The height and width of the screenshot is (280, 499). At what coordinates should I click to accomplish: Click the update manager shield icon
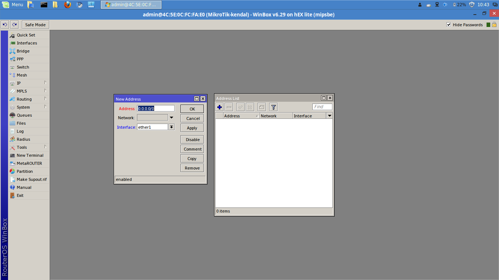tap(472, 5)
